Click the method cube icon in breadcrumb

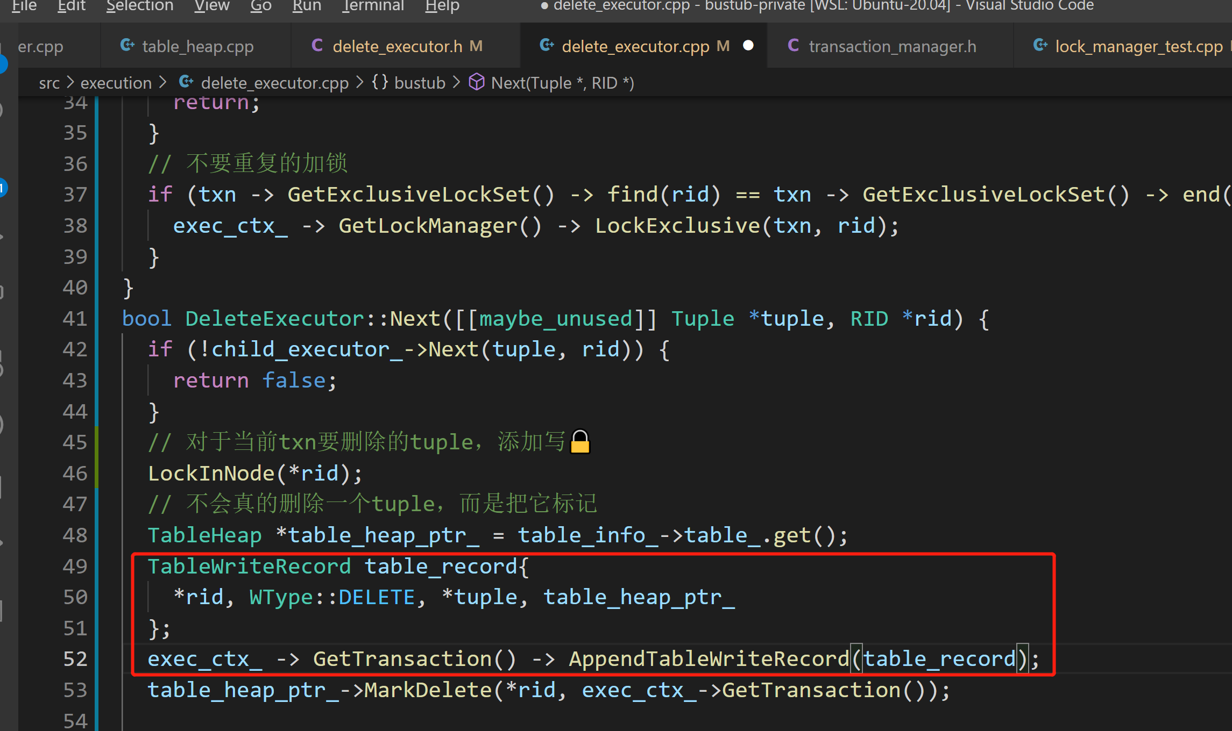point(477,82)
